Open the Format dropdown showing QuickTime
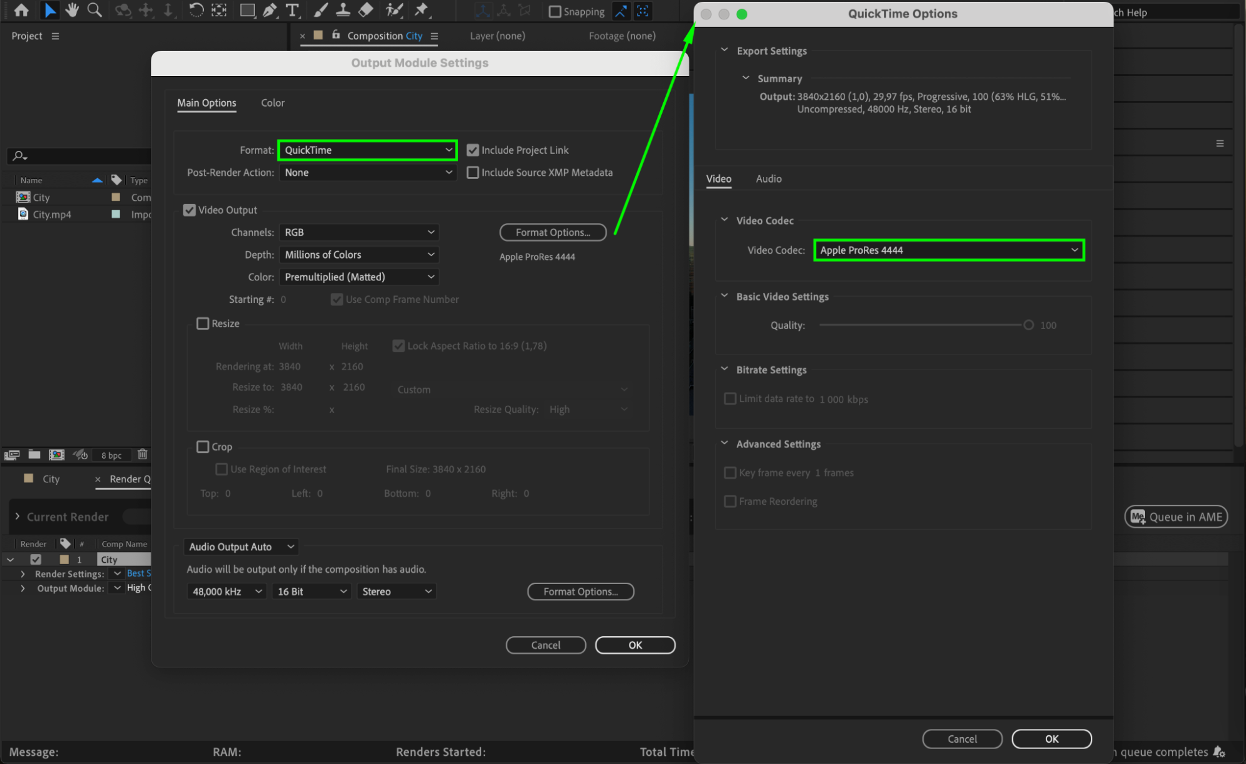This screenshot has height=764, width=1246. pyautogui.click(x=368, y=150)
